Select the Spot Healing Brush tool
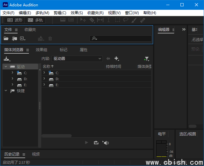204x166 pixels. (x=142, y=20)
